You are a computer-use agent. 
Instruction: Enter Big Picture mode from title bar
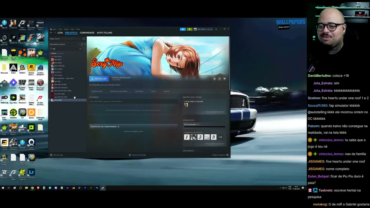coord(216,29)
